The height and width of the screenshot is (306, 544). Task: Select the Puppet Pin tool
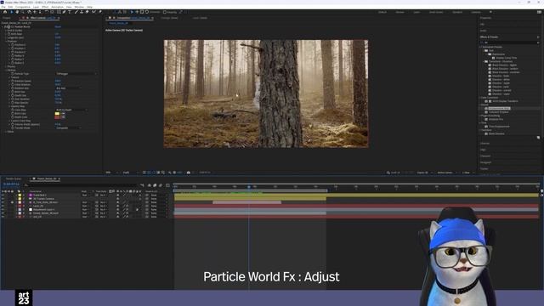coord(100,12)
